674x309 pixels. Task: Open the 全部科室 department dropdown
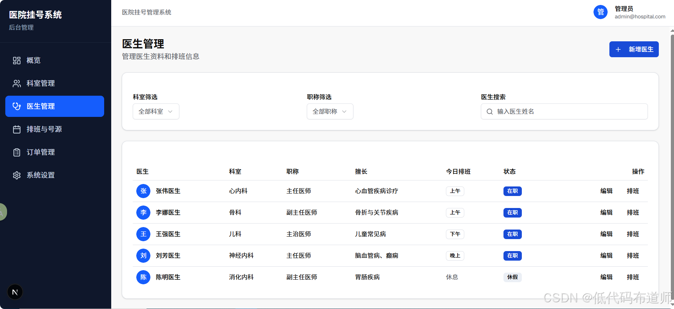point(156,112)
